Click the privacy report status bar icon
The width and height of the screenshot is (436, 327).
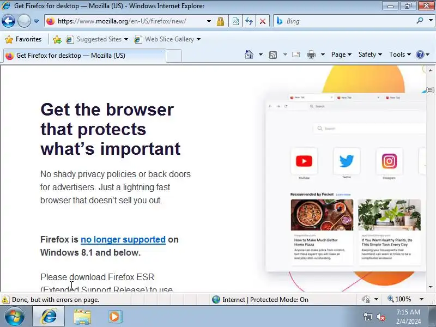[x=366, y=299]
